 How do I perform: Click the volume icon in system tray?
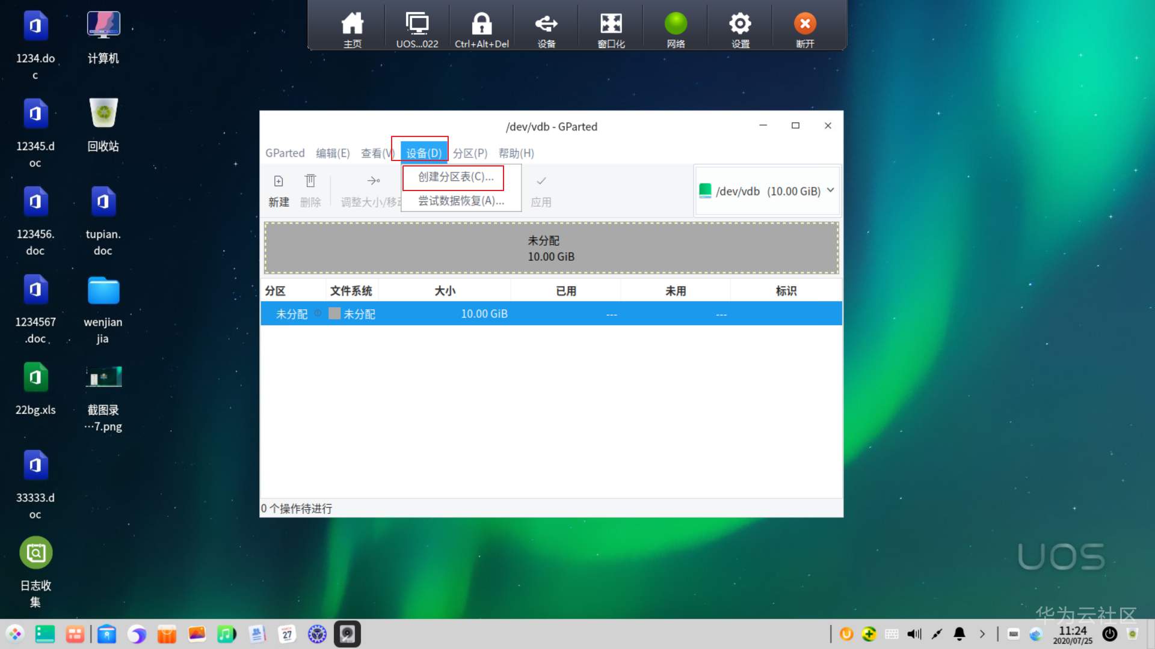pos(914,634)
